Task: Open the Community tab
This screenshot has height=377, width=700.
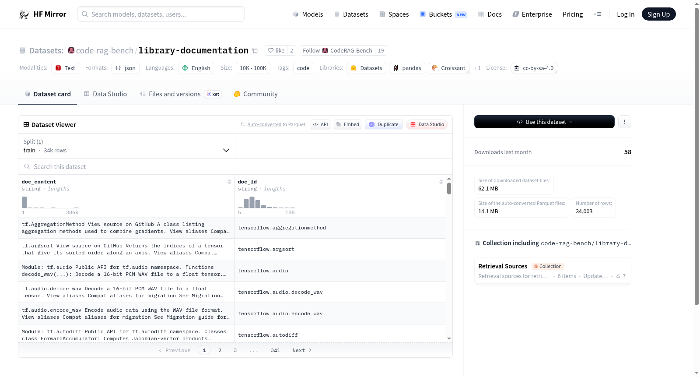Action: tap(255, 94)
